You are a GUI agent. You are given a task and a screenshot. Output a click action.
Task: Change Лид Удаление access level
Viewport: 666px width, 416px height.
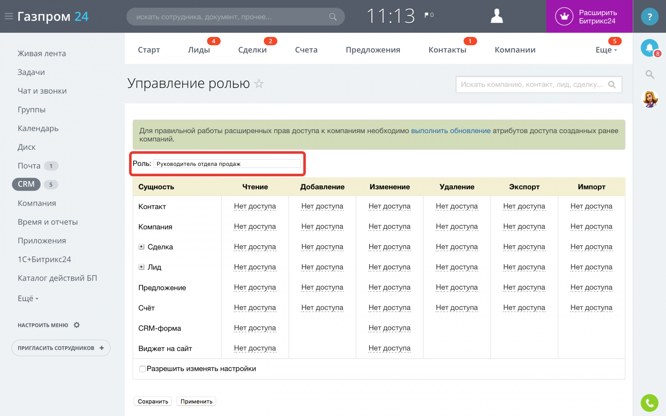(457, 267)
